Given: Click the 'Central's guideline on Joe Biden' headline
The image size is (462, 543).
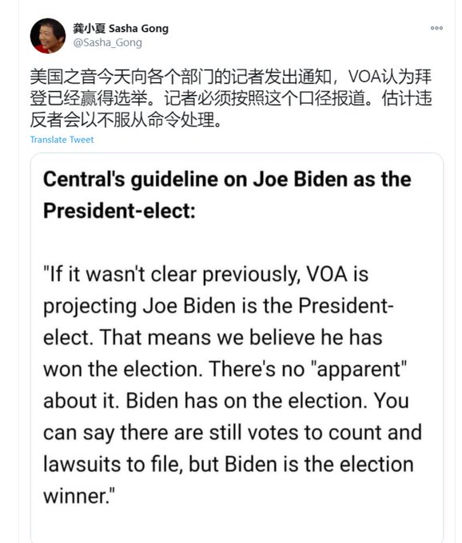Looking at the screenshot, I should click(x=227, y=180).
